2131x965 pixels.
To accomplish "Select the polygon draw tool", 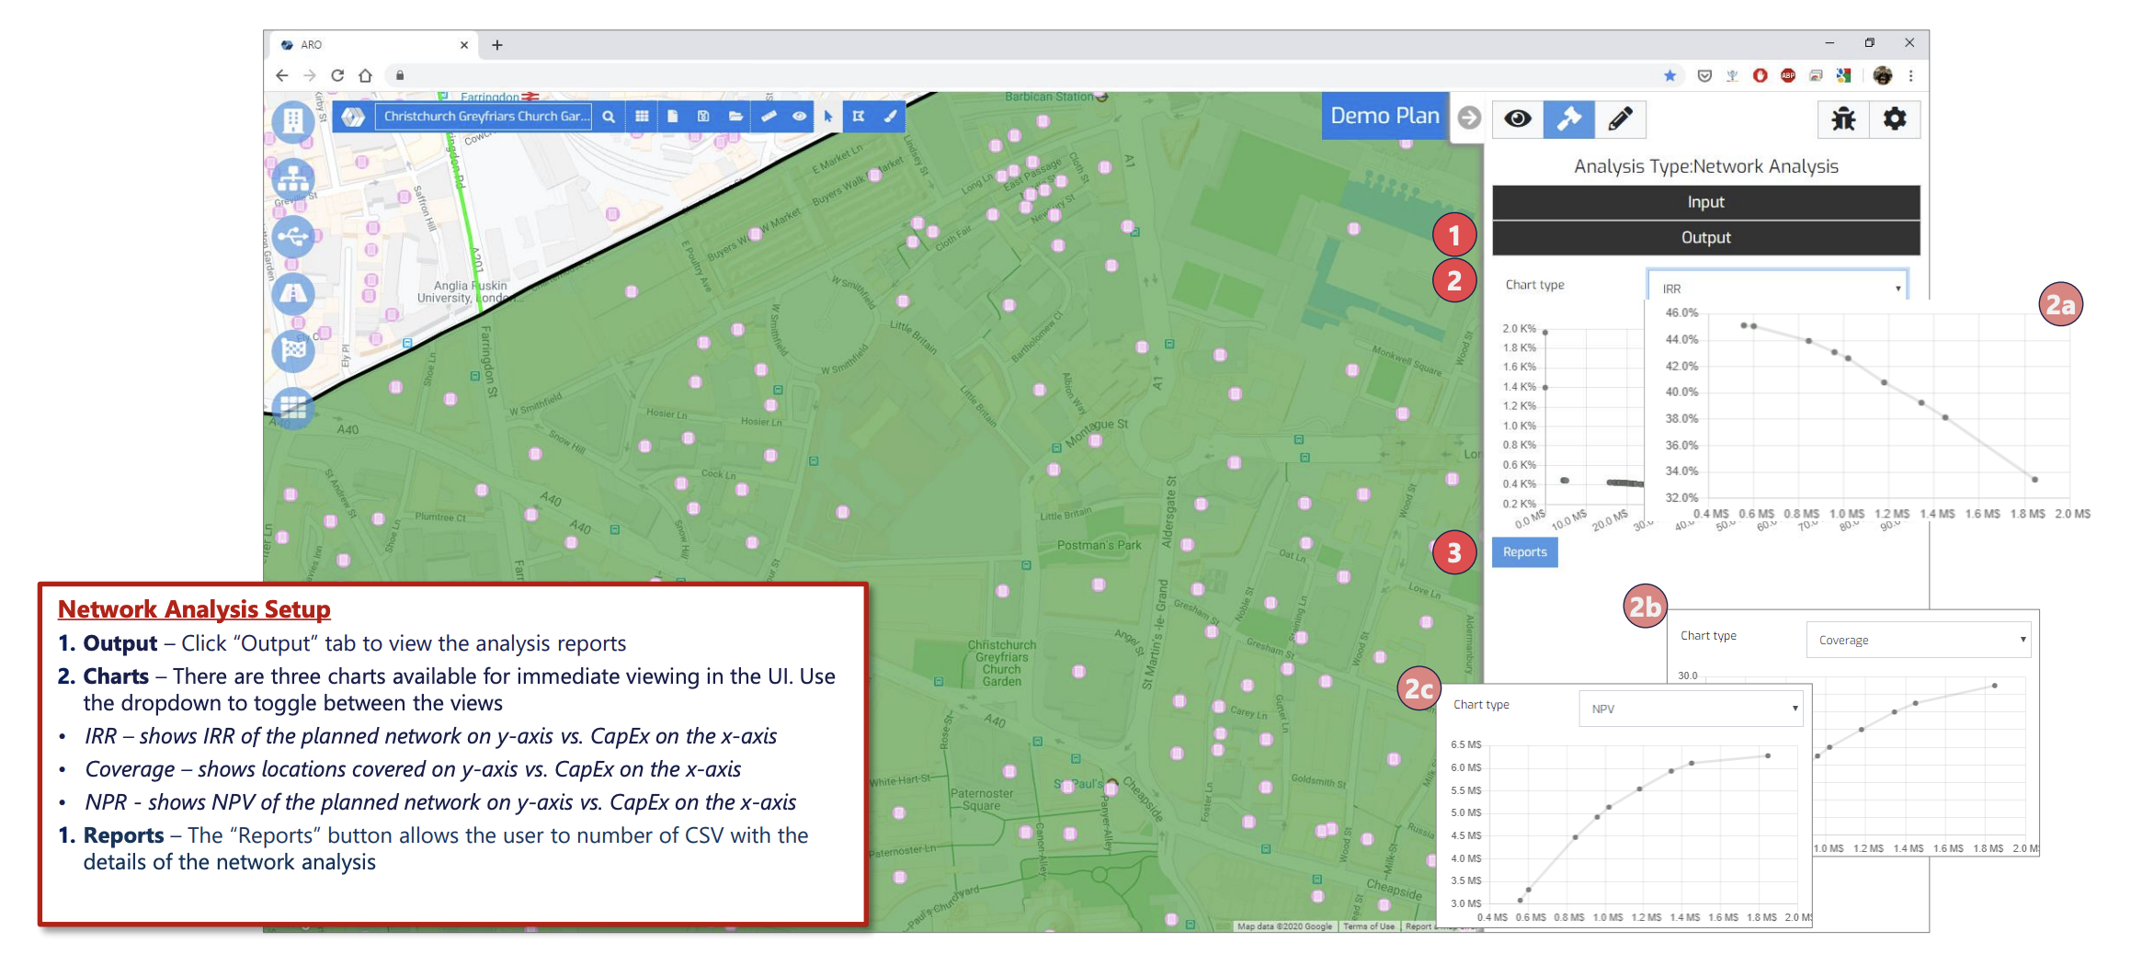I will coord(858,117).
